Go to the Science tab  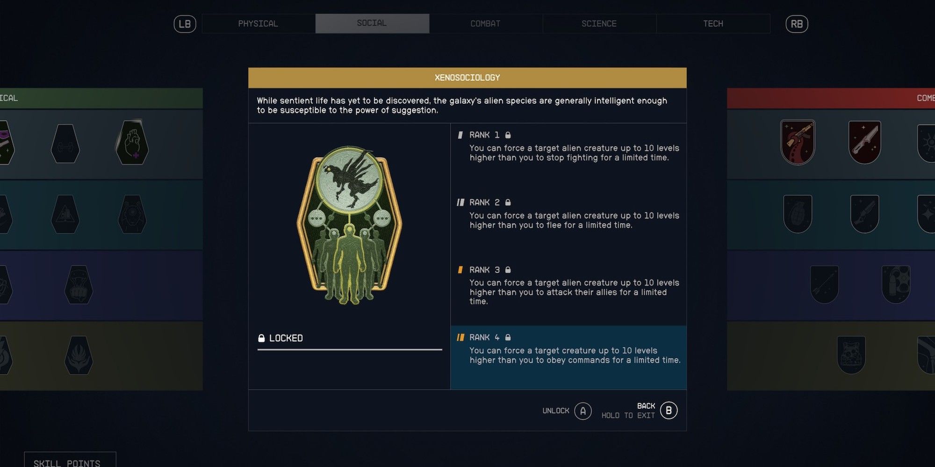pos(599,23)
